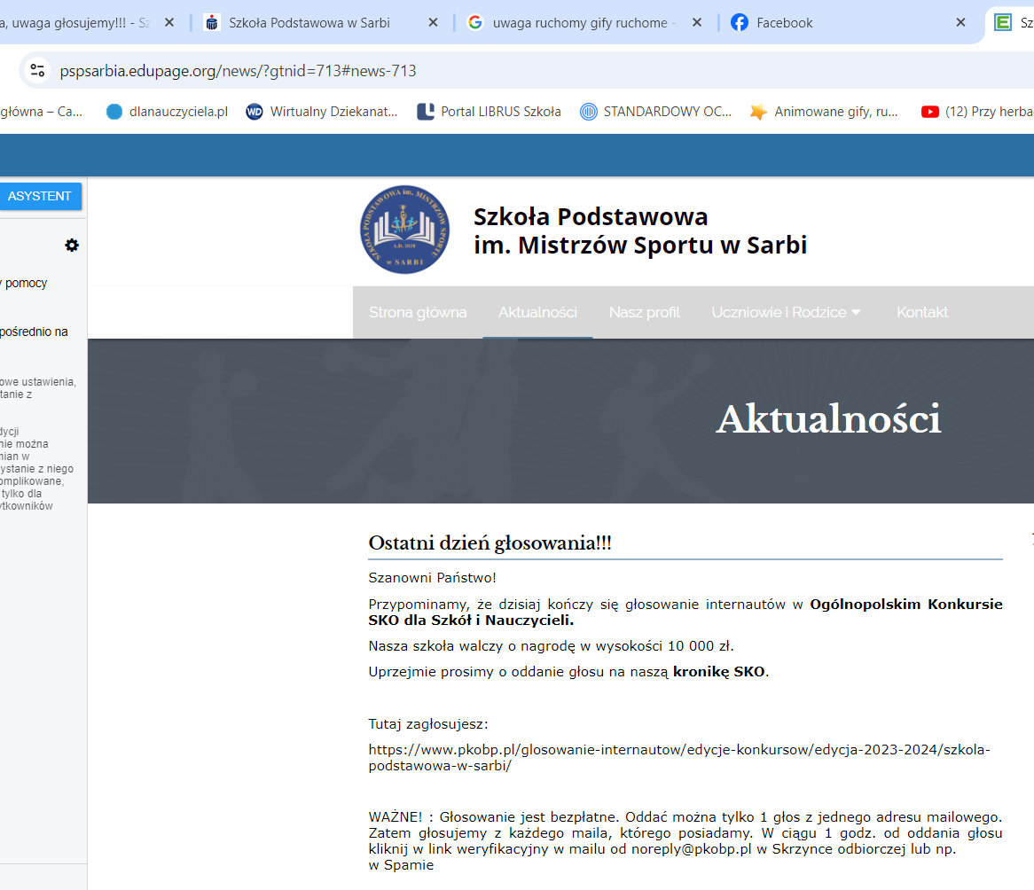This screenshot has height=890, width=1034.
Task: Open the 'Kontakt' menu item
Action: [922, 312]
